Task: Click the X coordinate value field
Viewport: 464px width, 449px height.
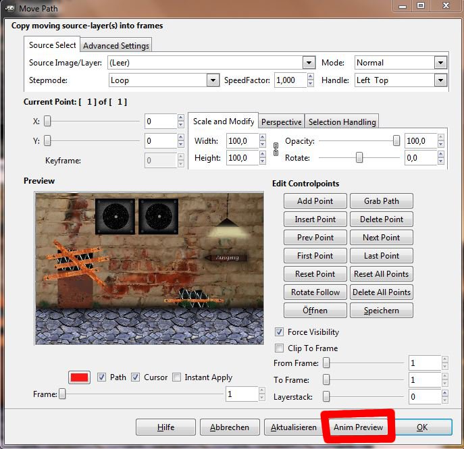Action: click(x=161, y=122)
